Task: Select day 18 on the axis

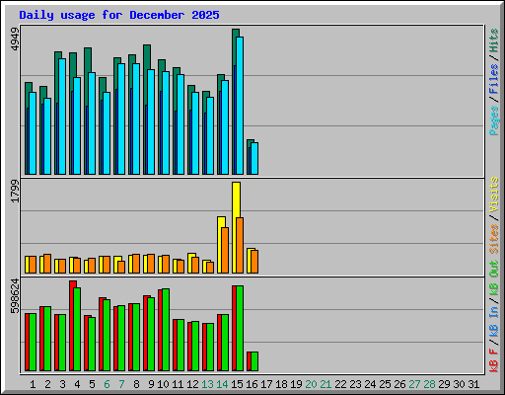Action: click(x=281, y=384)
